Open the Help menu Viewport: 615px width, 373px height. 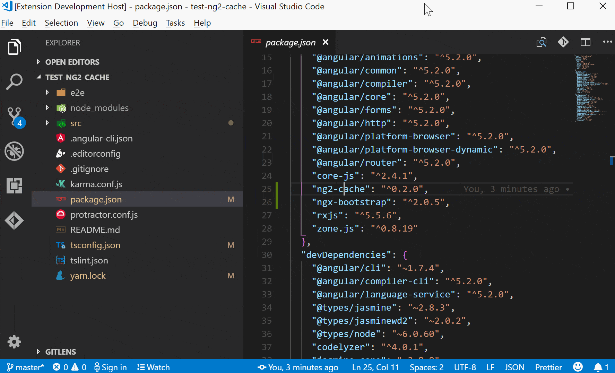coord(202,23)
